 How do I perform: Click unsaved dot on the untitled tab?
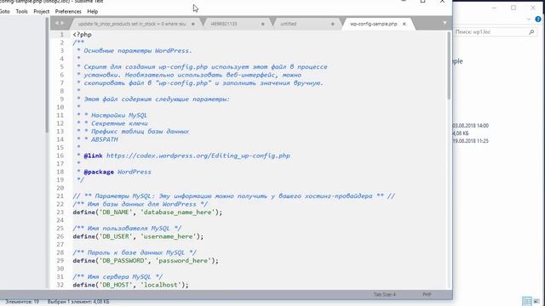pos(333,24)
